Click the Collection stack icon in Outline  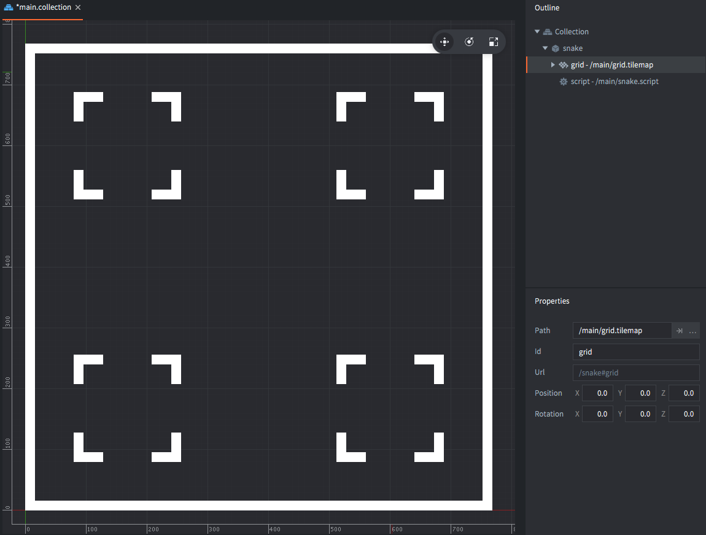[x=548, y=31]
